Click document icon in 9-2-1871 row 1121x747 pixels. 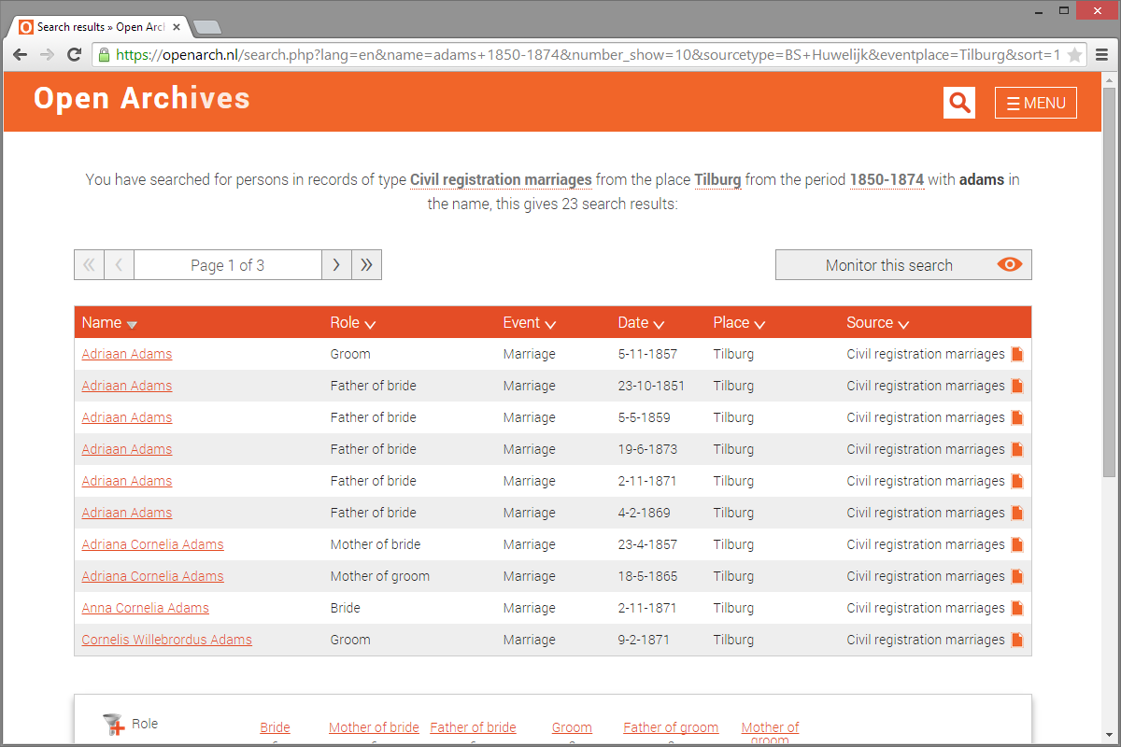point(1017,640)
